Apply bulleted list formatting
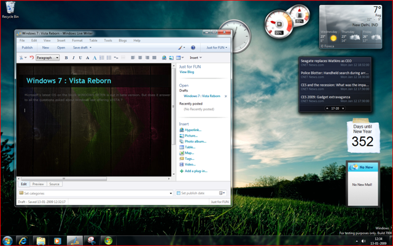This screenshot has width=393, height=246. click(x=109, y=58)
